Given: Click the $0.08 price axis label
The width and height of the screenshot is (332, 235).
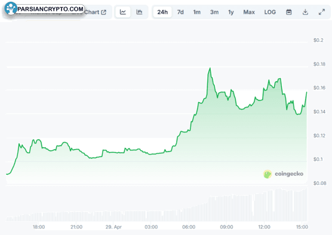Looking at the screenshot, I should (319, 183).
